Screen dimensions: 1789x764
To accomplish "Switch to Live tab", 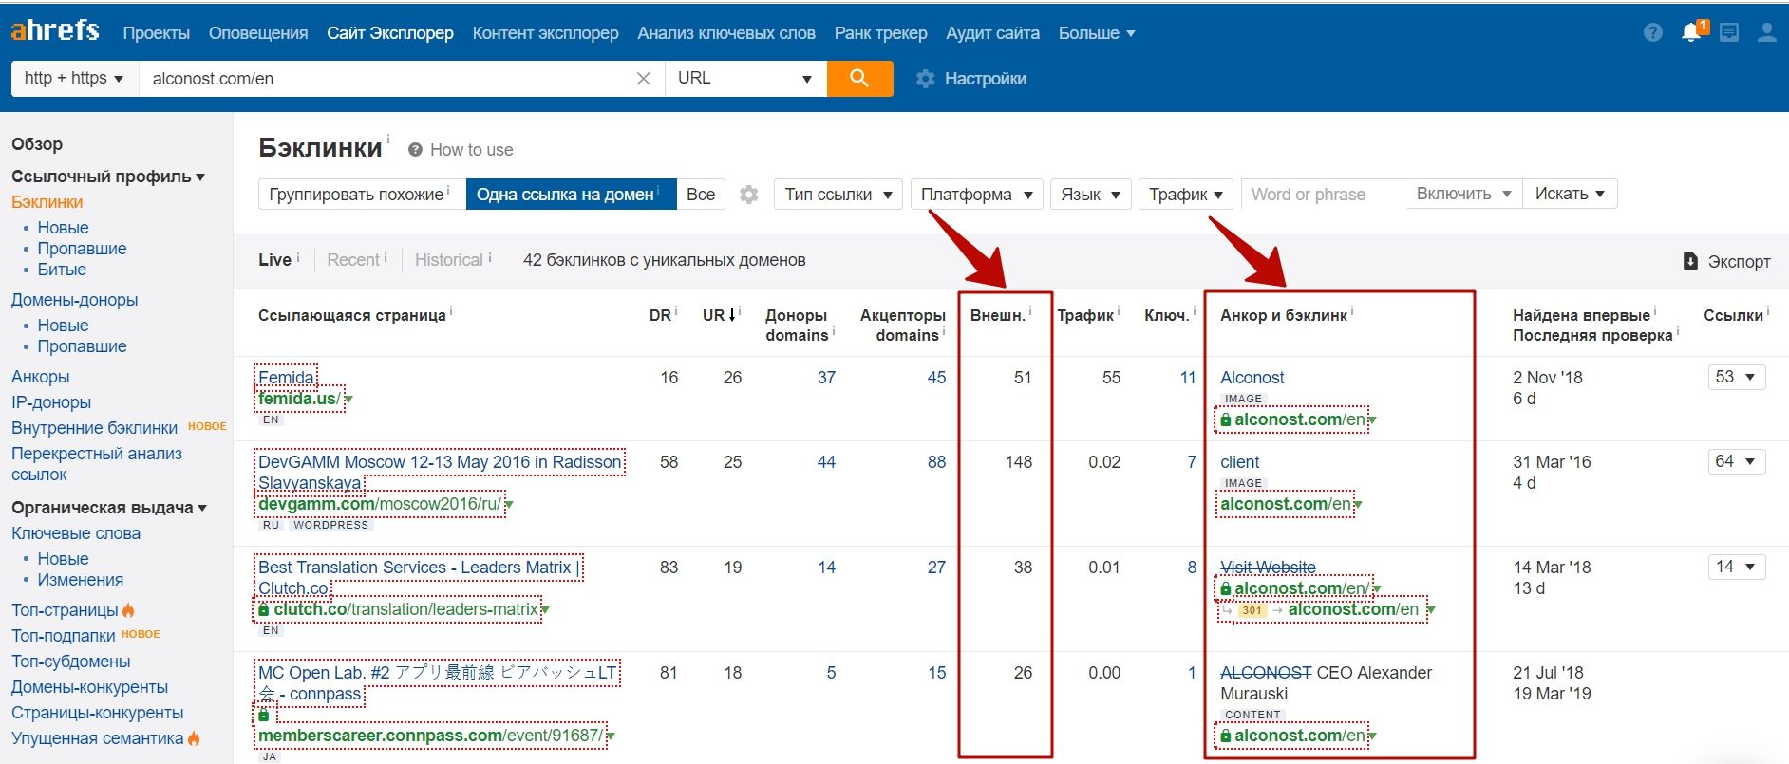I will click(275, 260).
